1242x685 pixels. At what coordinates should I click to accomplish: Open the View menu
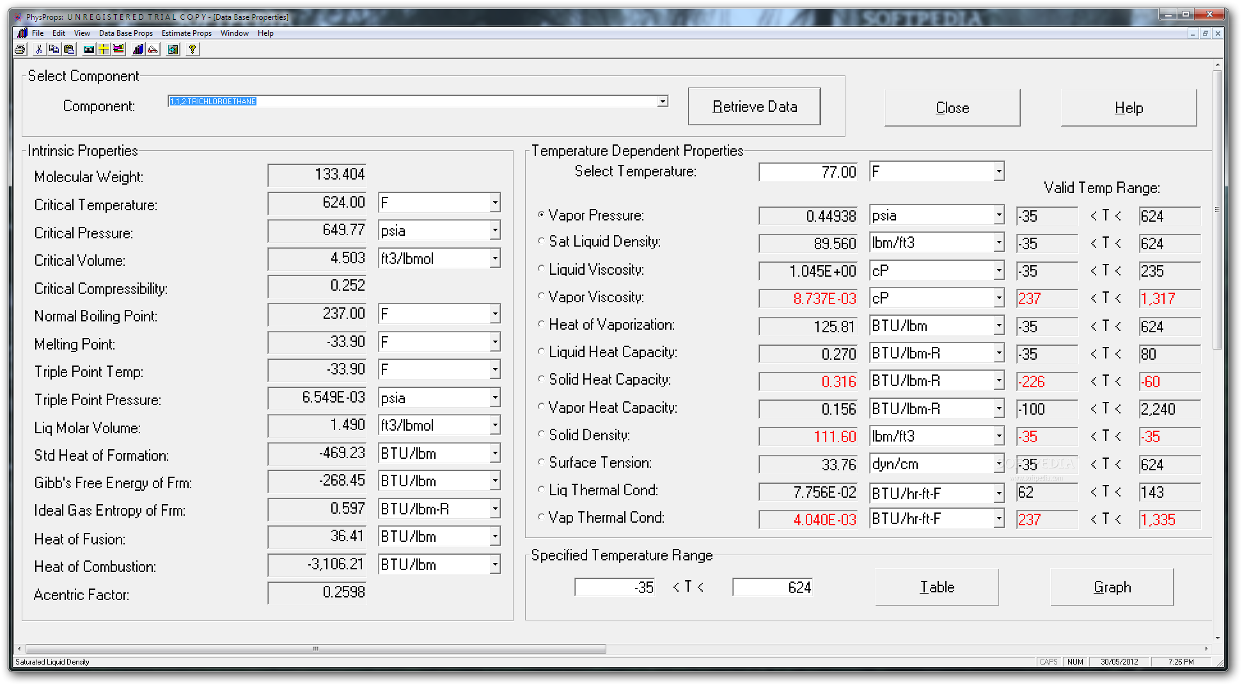tap(82, 33)
